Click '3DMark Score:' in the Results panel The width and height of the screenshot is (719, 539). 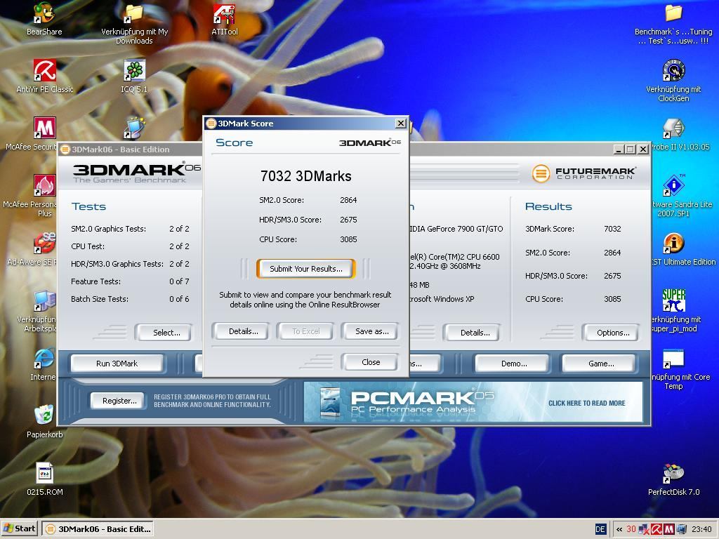[549, 229]
